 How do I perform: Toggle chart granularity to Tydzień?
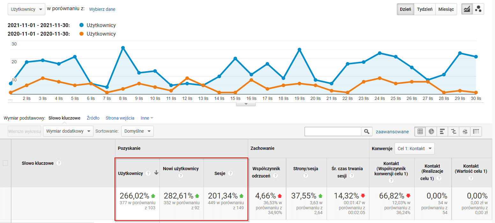425,9
